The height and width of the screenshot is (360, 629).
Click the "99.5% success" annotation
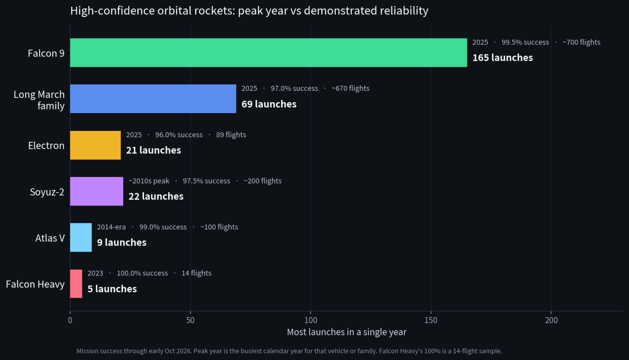(525, 42)
